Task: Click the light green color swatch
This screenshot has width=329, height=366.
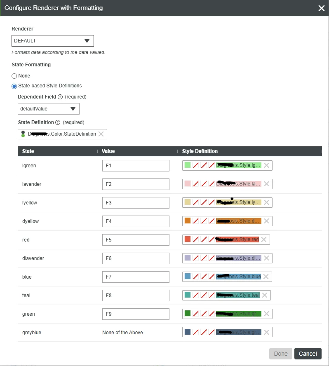Action: [x=188, y=165]
